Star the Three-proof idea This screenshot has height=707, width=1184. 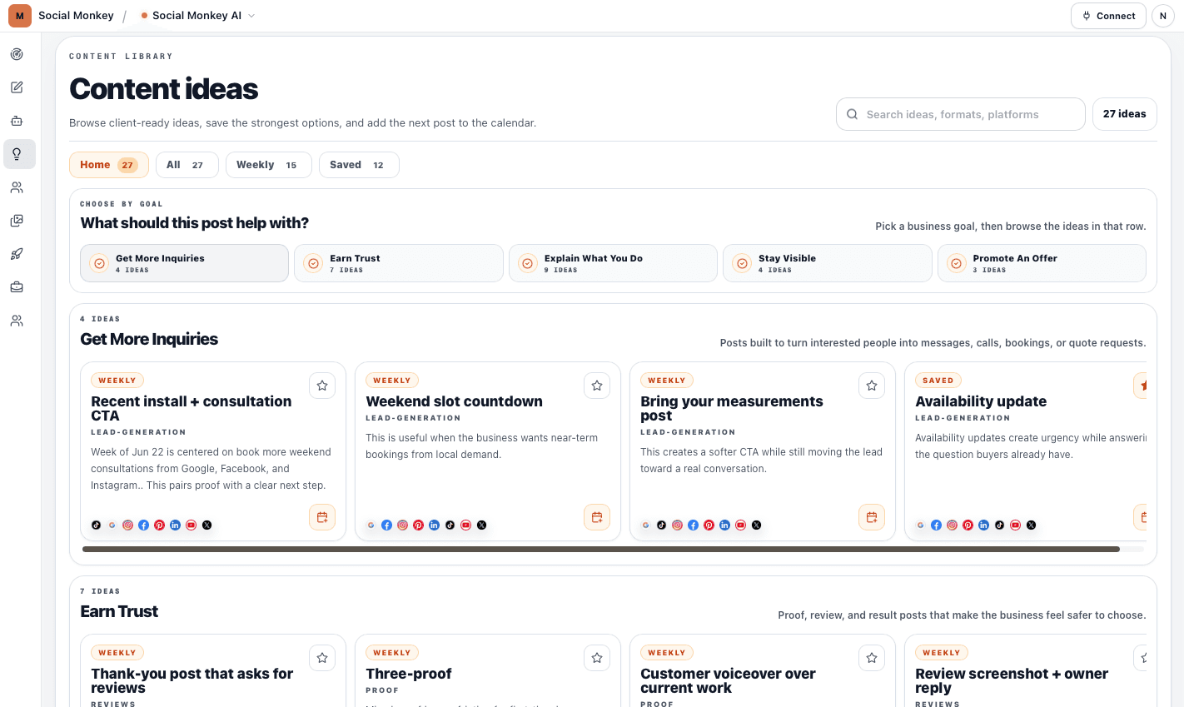(597, 658)
